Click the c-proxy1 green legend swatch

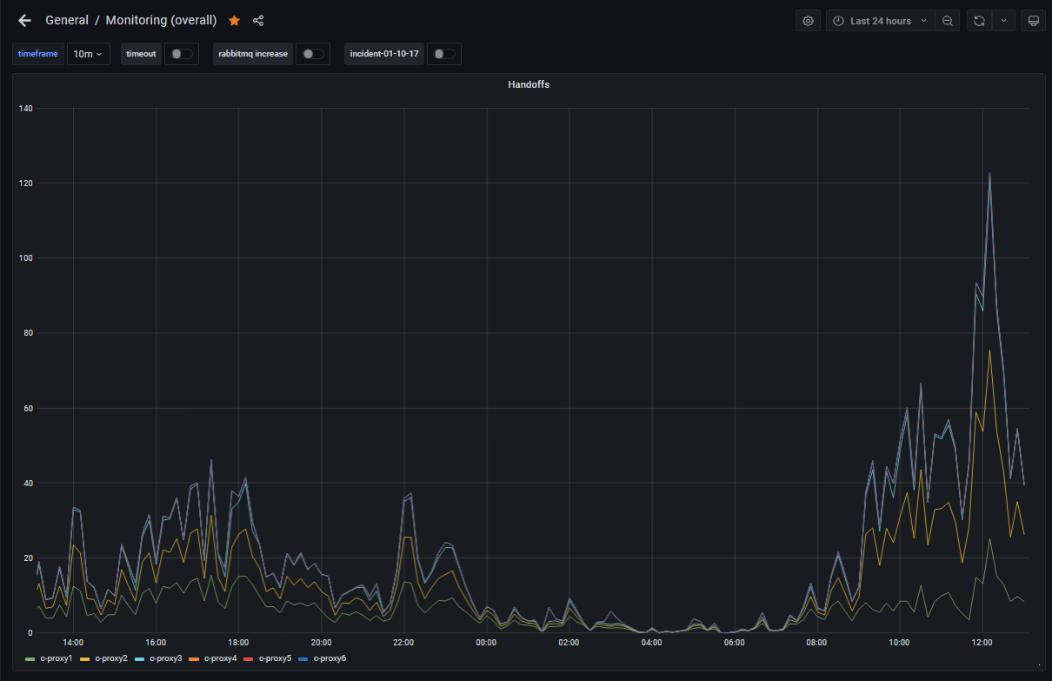pyautogui.click(x=30, y=658)
